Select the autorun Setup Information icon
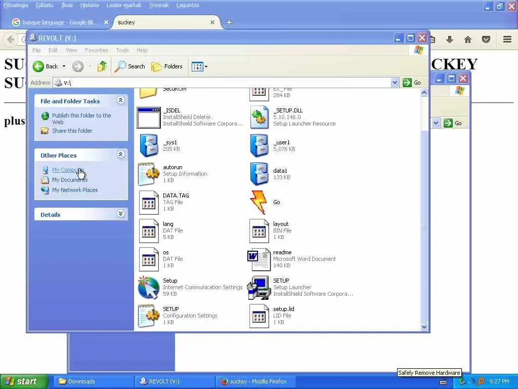 [x=149, y=174]
